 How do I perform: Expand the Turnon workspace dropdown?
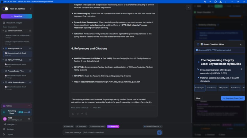point(17,106)
